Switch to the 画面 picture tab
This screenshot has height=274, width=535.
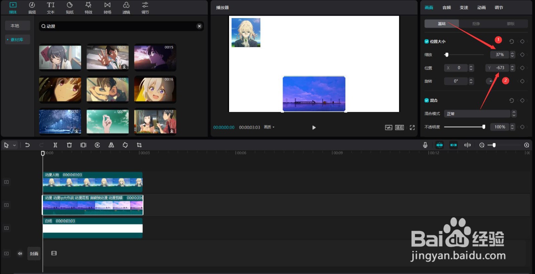coord(429,7)
